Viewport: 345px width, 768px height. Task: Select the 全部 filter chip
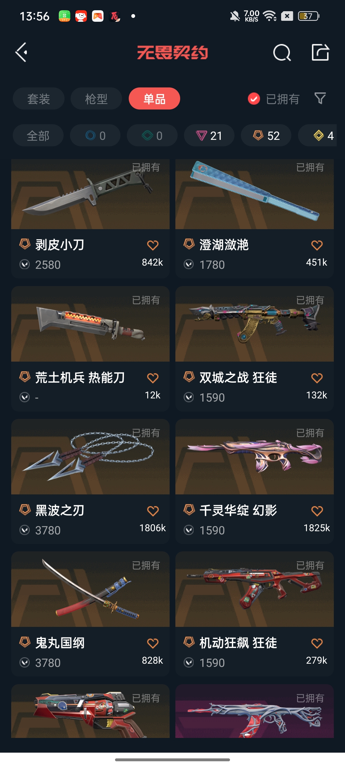coord(38,136)
